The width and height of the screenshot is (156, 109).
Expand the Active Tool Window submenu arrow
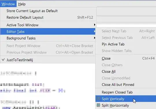point(95,25)
